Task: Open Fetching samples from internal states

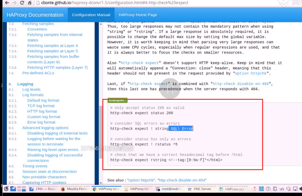Action: [55, 37]
